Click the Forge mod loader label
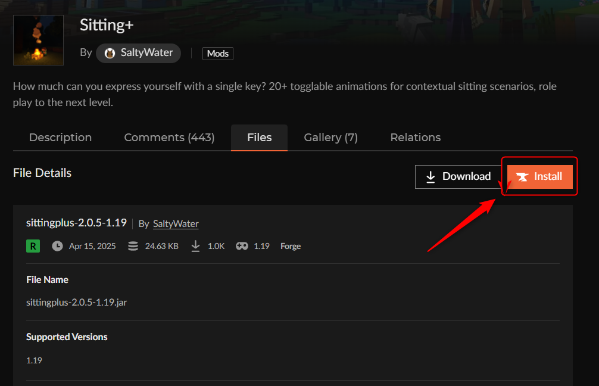 coord(291,246)
